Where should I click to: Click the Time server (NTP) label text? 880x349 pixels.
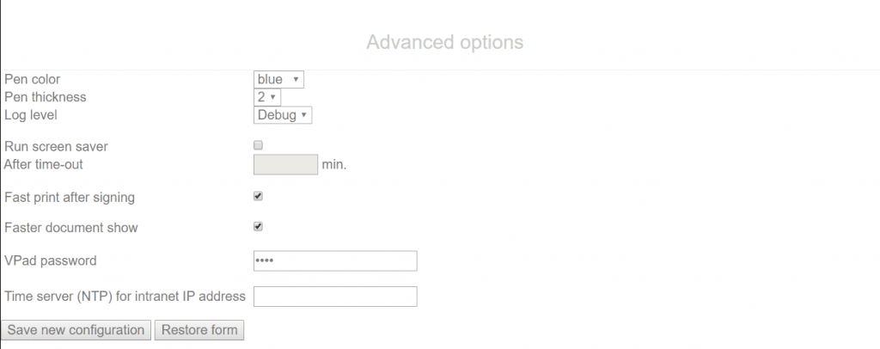(125, 297)
